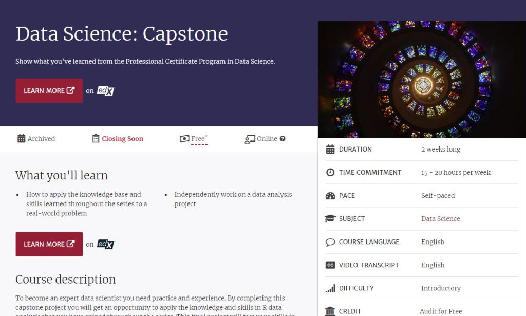The height and width of the screenshot is (316, 526).
Task: Click the Duration calendar icon
Action: 330,149
